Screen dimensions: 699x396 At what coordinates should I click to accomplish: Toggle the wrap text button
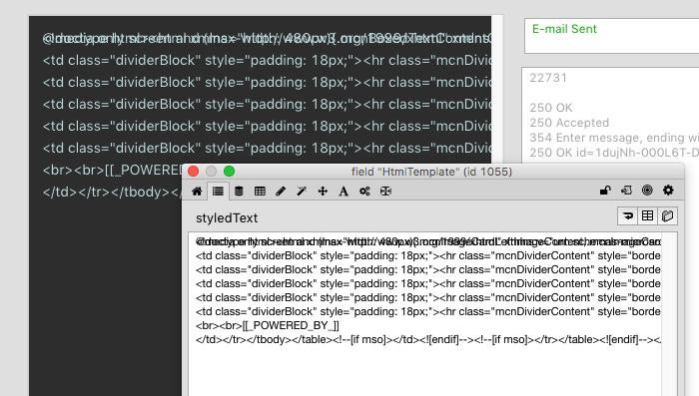tap(628, 216)
